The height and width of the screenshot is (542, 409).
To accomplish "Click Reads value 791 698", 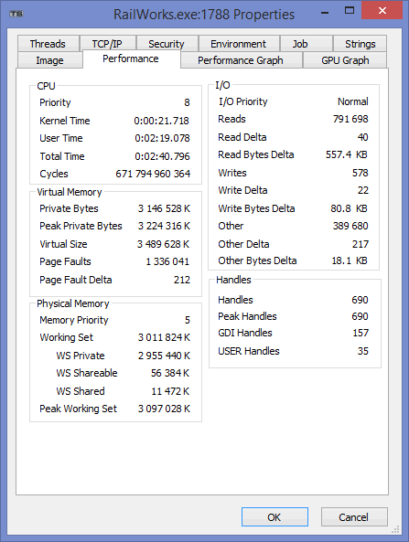I will tap(350, 119).
